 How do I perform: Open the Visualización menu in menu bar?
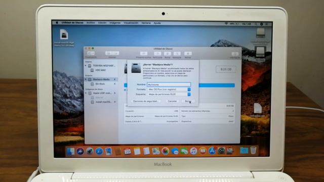click(131, 23)
